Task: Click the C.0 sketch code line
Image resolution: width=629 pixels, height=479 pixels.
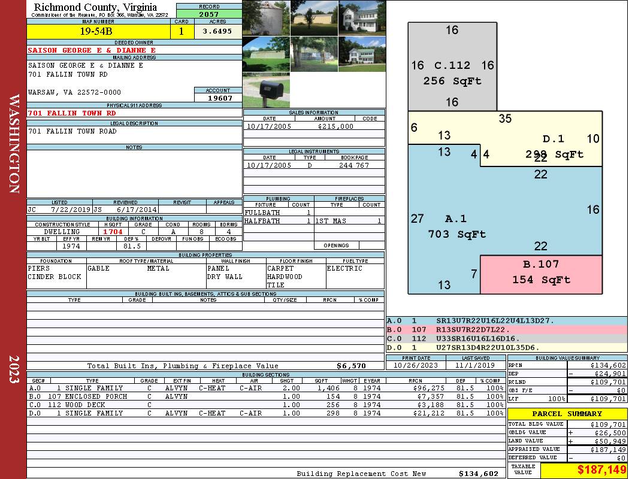Action: [507, 339]
